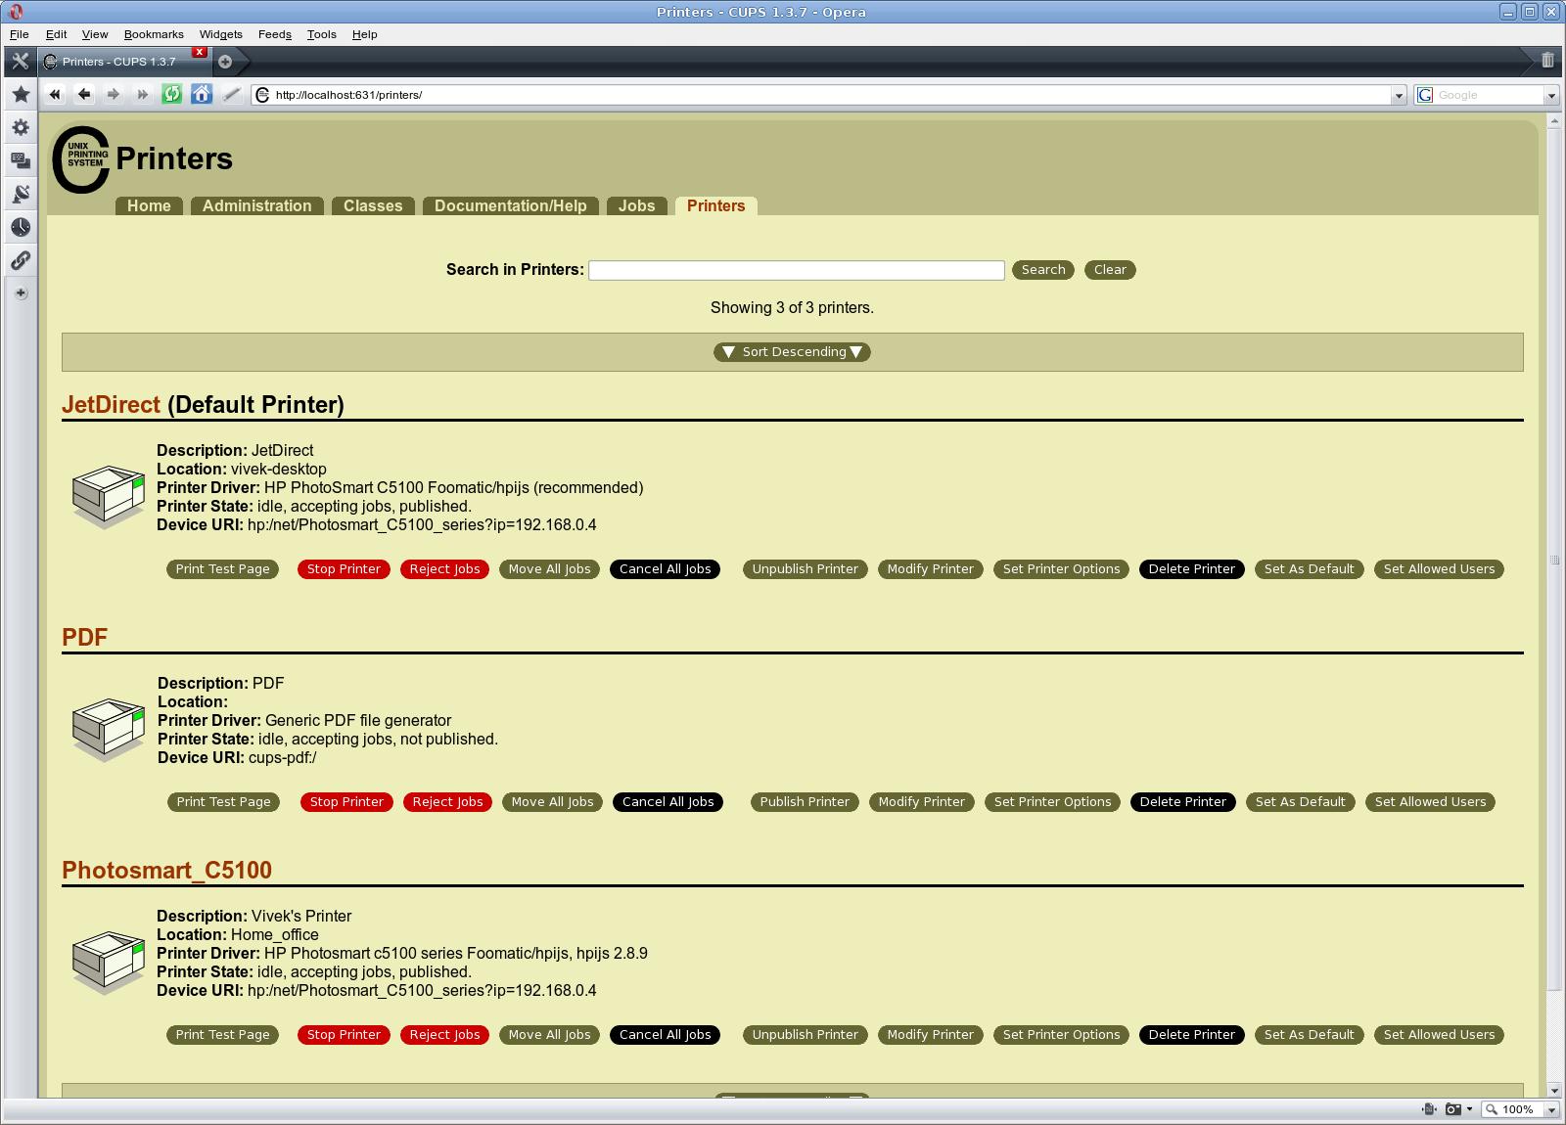Go to the CUPS Home tab
Viewport: 1566px width, 1125px height.
pyautogui.click(x=149, y=205)
